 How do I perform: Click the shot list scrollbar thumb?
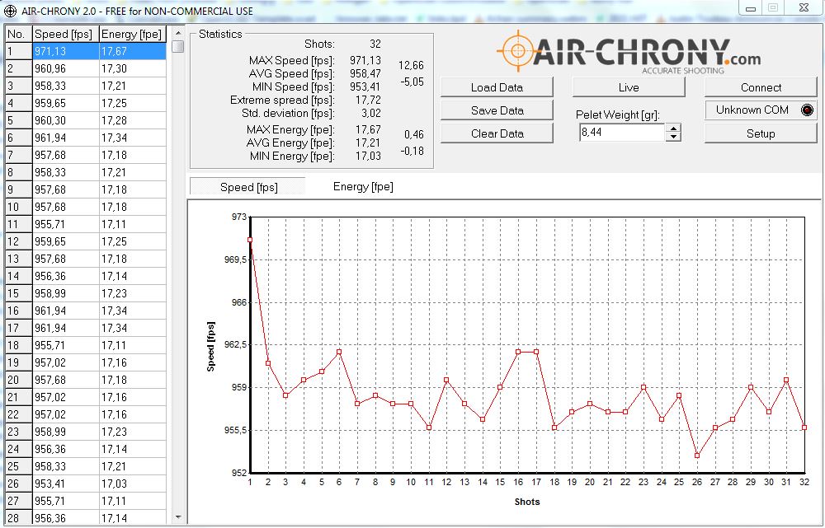178,46
